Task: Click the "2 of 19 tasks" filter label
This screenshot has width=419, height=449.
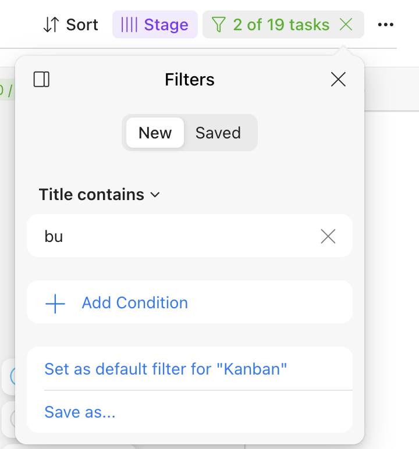Action: coord(281,24)
